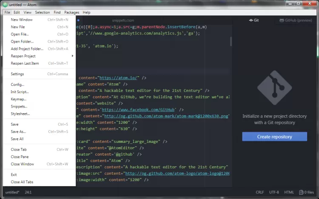319x199 pixels.
Task: Click the 24:1 cursor position indicator
Action: (28, 192)
